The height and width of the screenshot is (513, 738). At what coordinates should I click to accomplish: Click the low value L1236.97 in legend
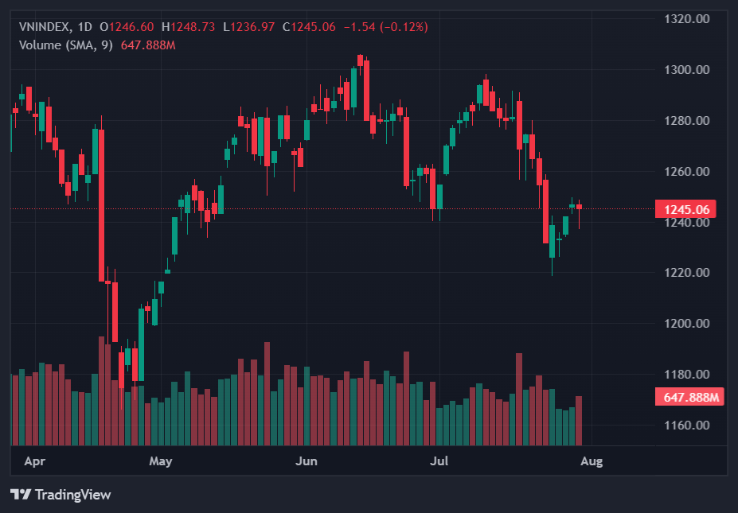click(x=248, y=27)
